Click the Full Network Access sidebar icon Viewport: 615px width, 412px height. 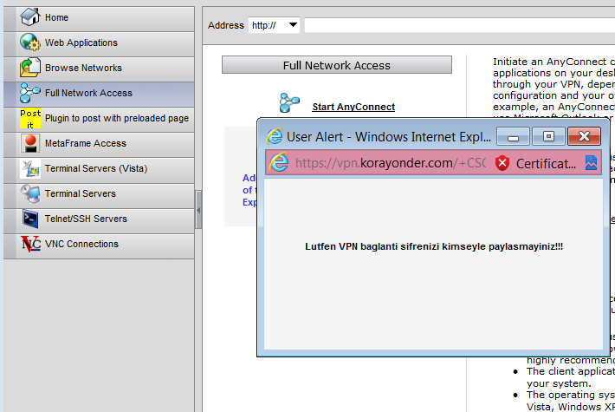click(x=29, y=92)
